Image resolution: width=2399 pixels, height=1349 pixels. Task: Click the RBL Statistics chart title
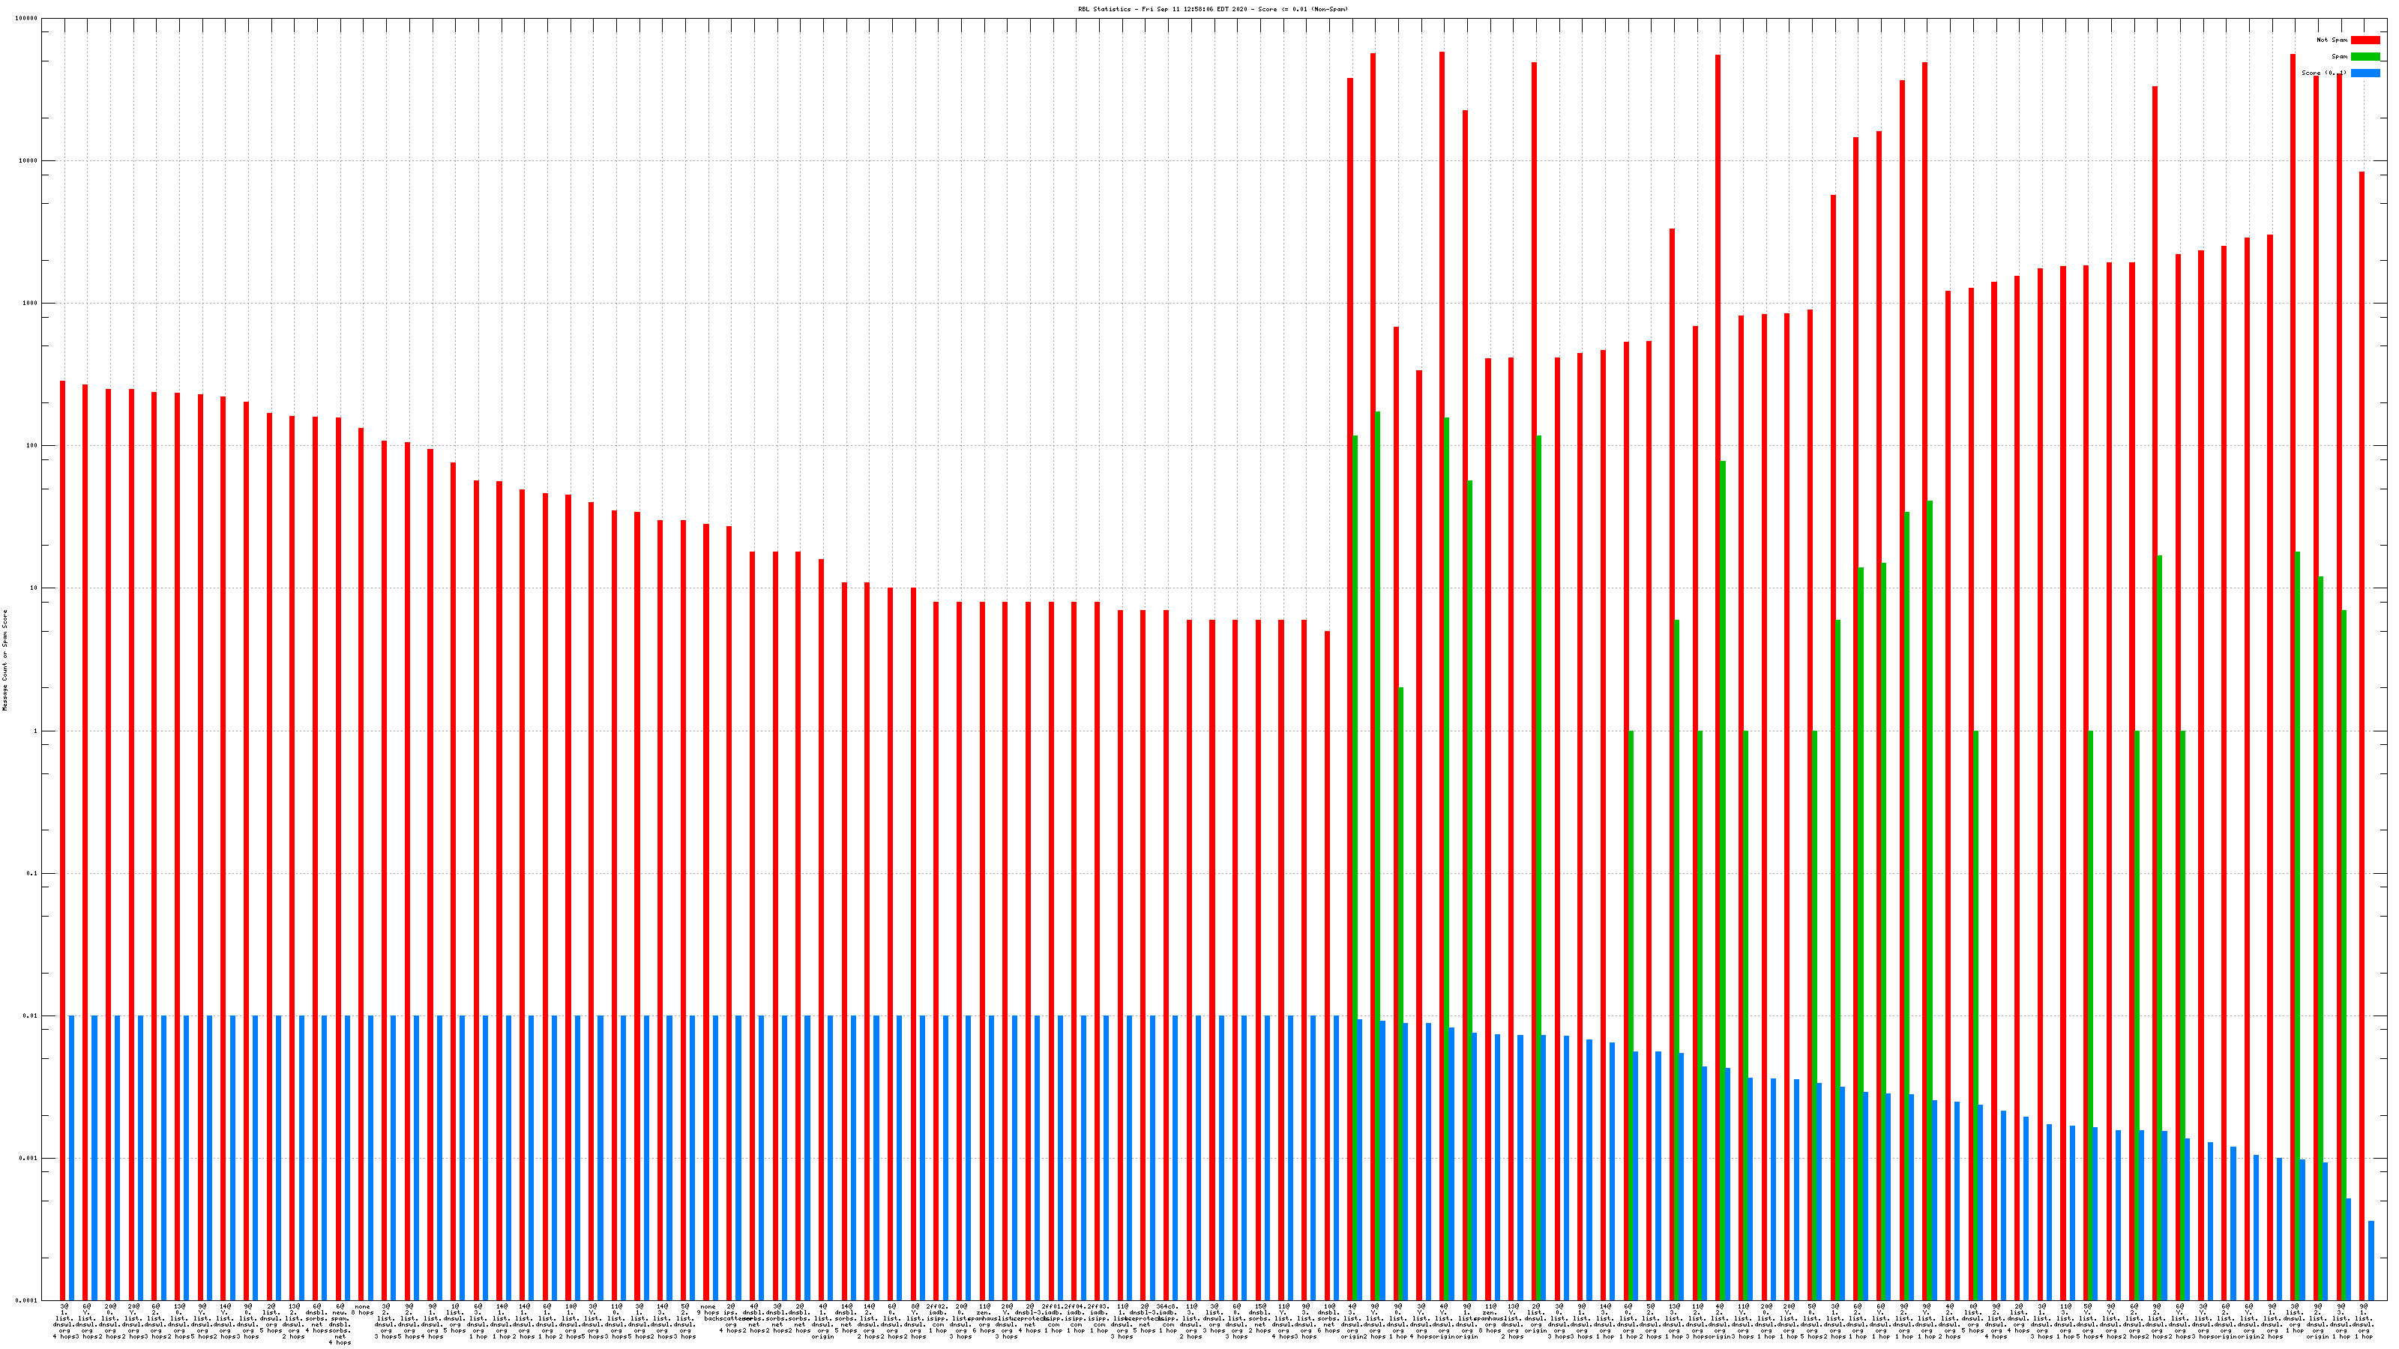click(1211, 9)
